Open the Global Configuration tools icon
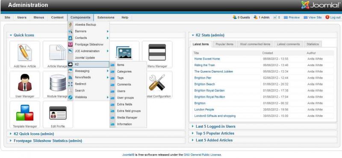This screenshot has height=158, width=342. point(157,85)
